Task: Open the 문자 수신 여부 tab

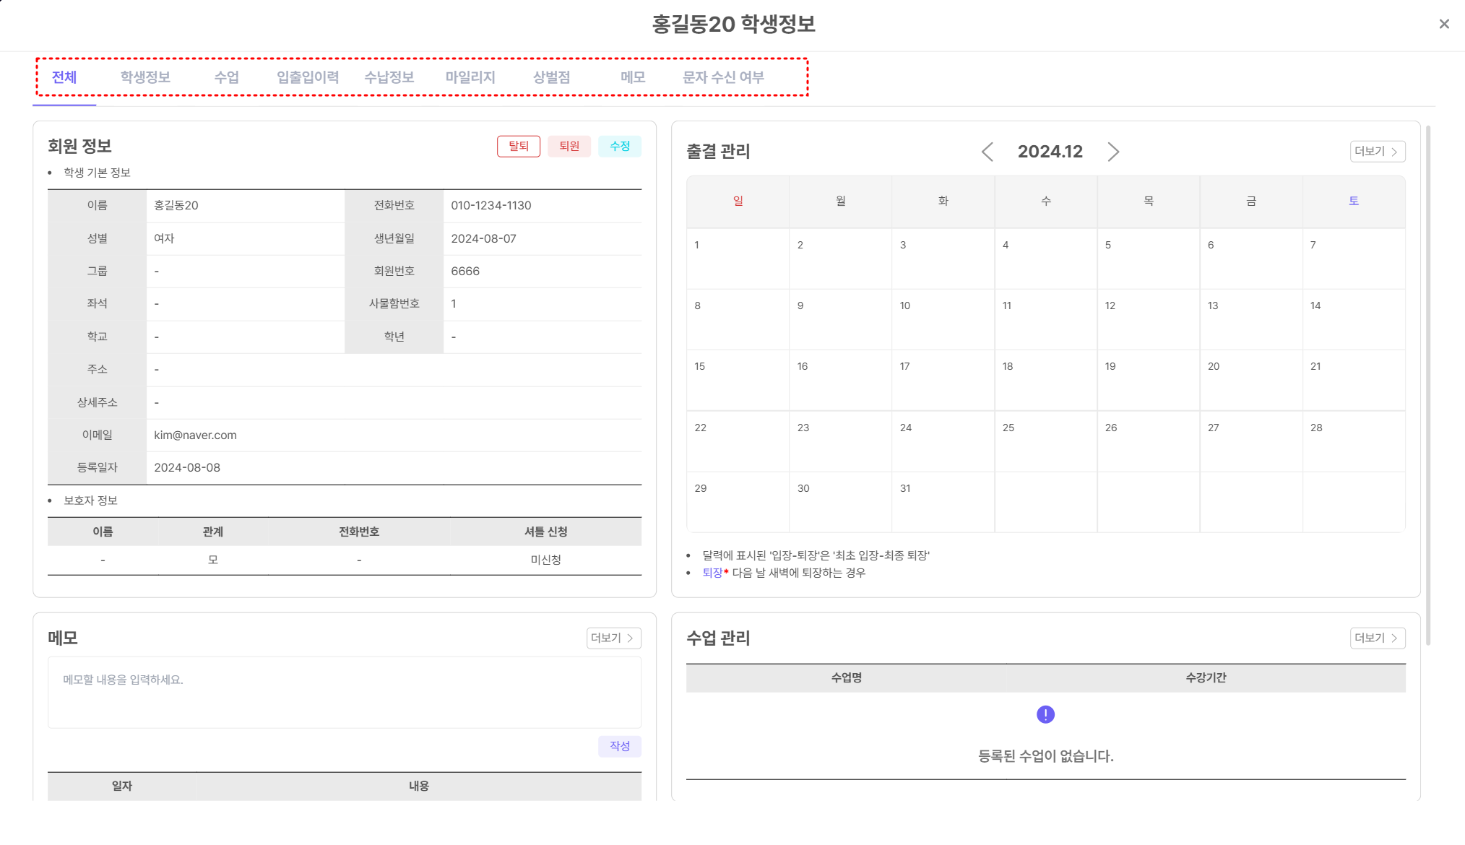Action: tap(723, 77)
